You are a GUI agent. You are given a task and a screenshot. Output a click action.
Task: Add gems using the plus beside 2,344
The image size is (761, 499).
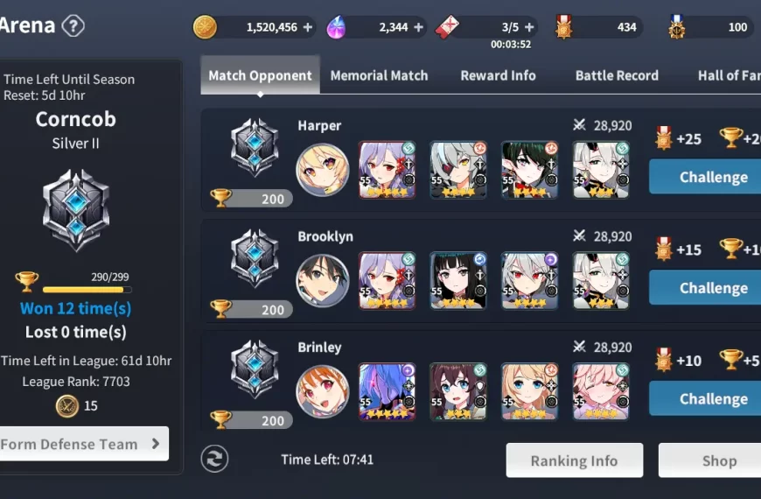point(418,27)
